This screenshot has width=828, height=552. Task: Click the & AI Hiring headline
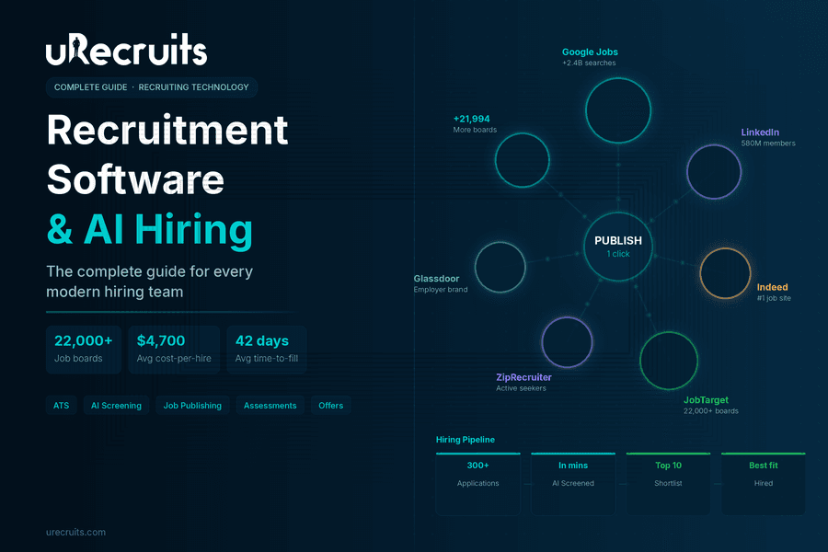click(x=149, y=229)
